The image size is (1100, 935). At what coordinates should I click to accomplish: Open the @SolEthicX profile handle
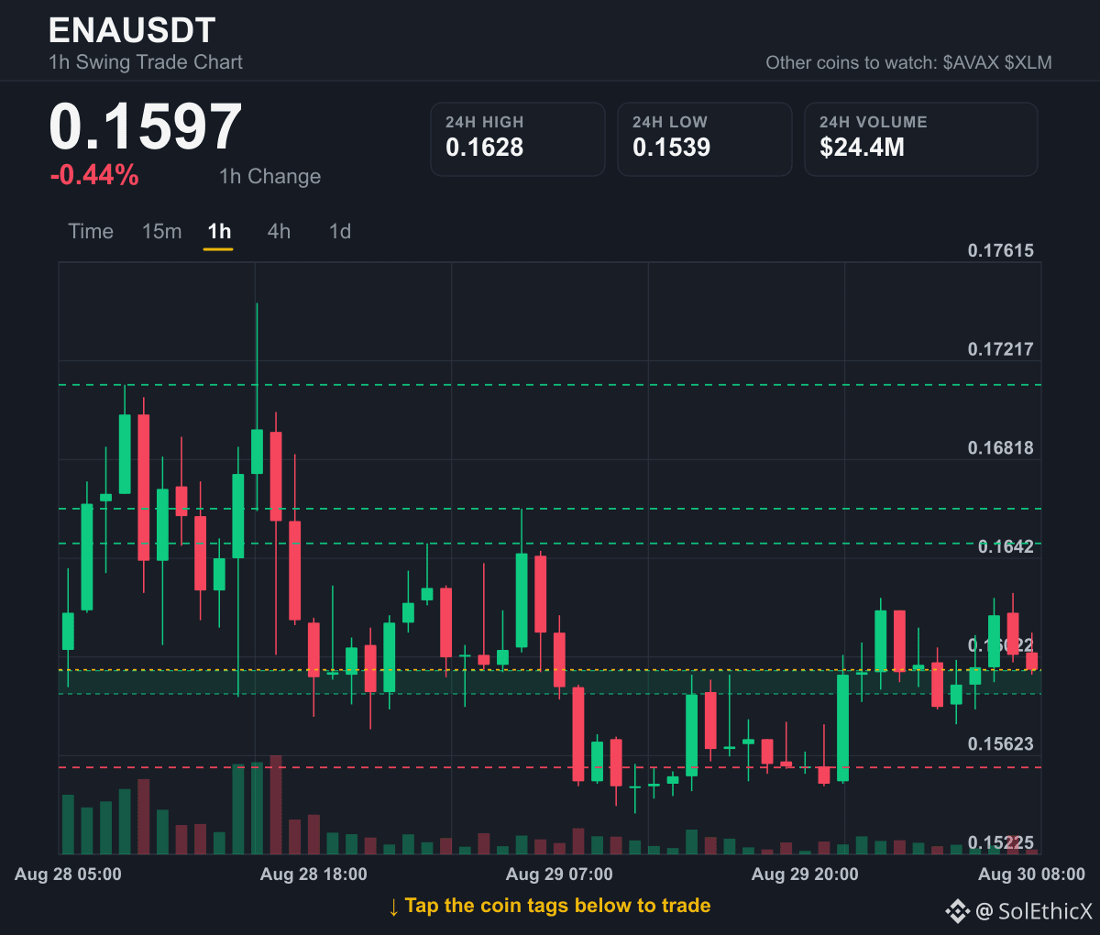1034,910
